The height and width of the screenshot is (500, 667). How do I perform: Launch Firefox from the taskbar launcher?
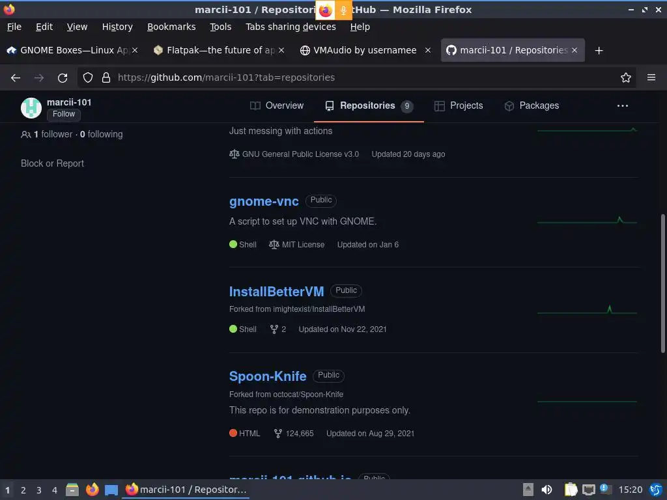click(x=92, y=490)
